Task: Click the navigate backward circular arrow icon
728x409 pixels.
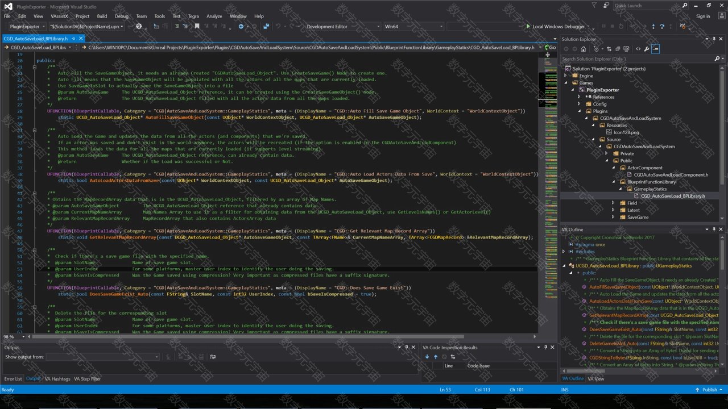Action: pos(241,27)
